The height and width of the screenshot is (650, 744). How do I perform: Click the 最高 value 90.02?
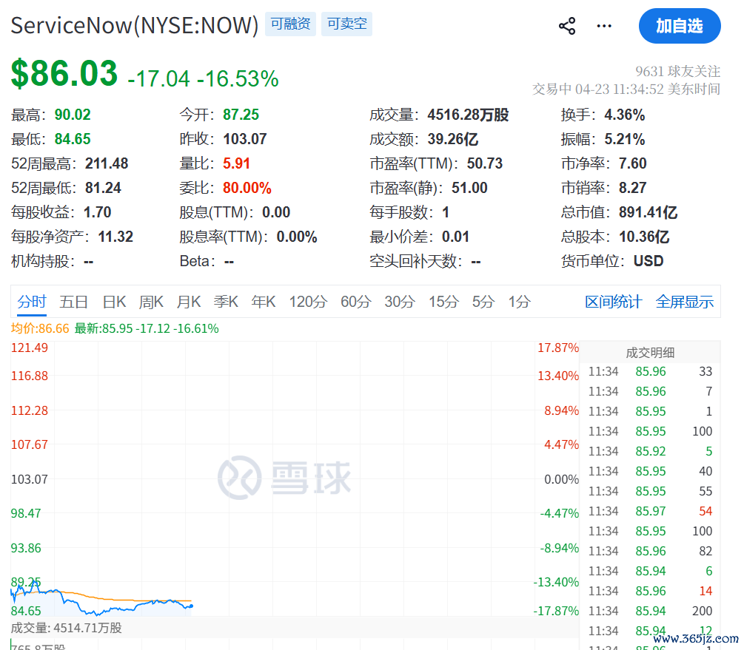click(73, 115)
